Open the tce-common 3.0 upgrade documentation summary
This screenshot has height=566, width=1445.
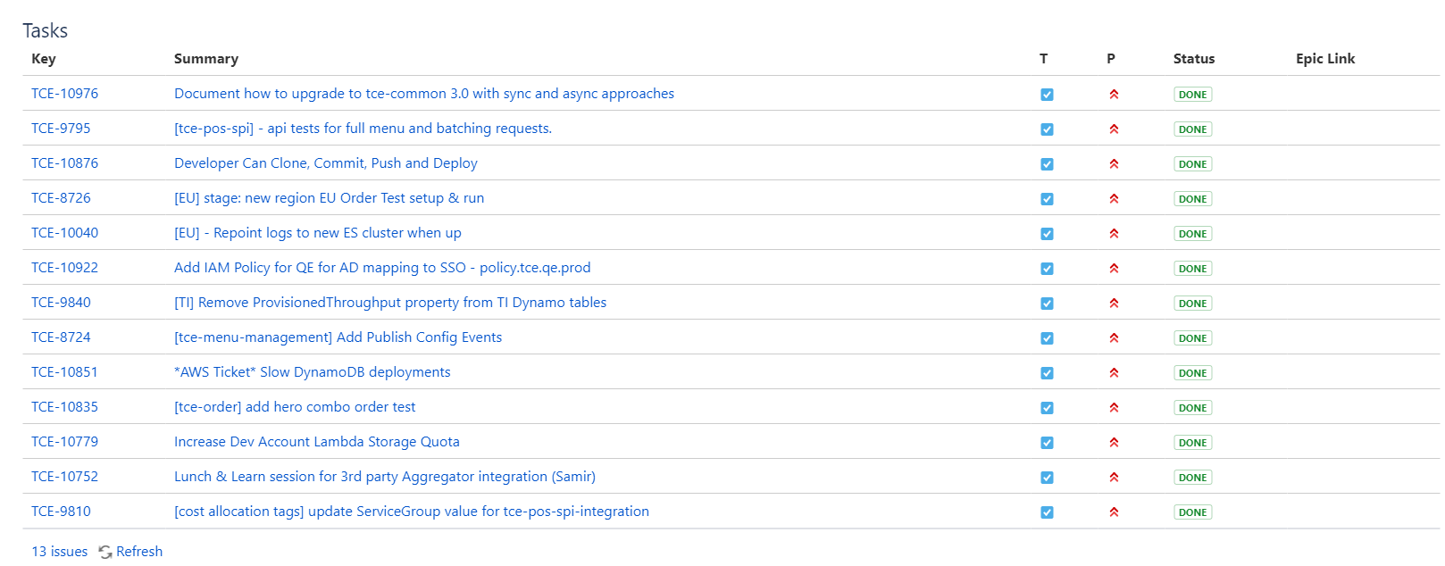(x=424, y=94)
